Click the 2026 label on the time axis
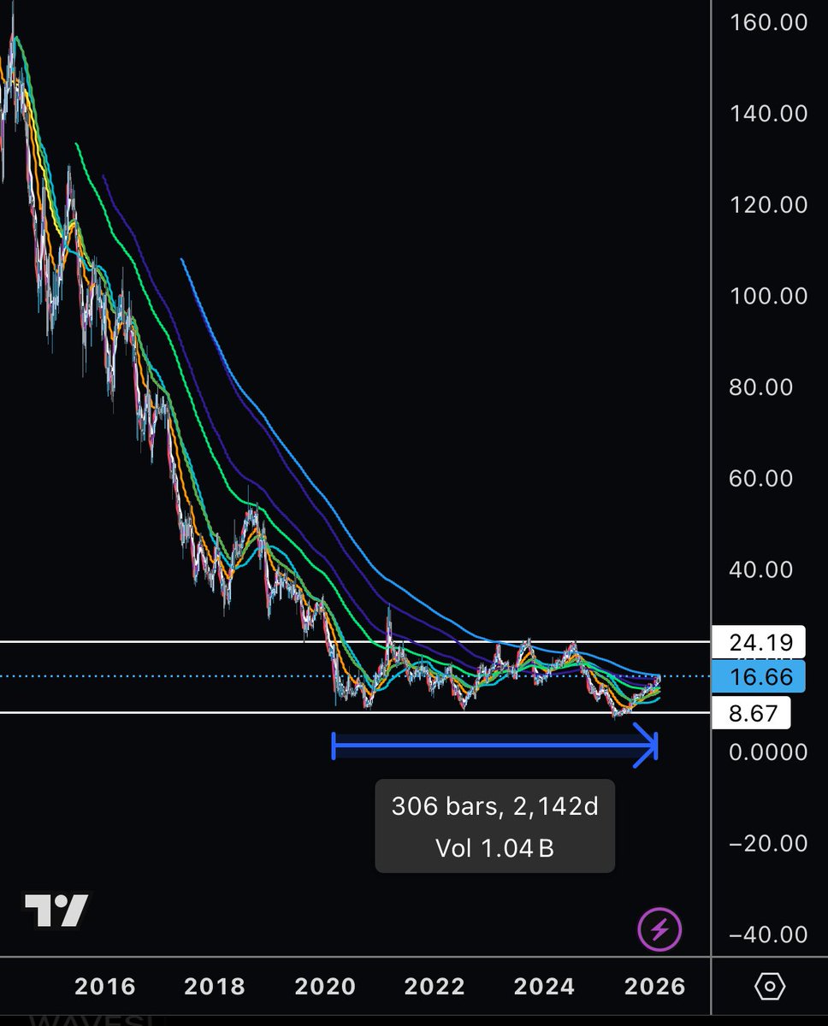The height and width of the screenshot is (1026, 828). (654, 986)
